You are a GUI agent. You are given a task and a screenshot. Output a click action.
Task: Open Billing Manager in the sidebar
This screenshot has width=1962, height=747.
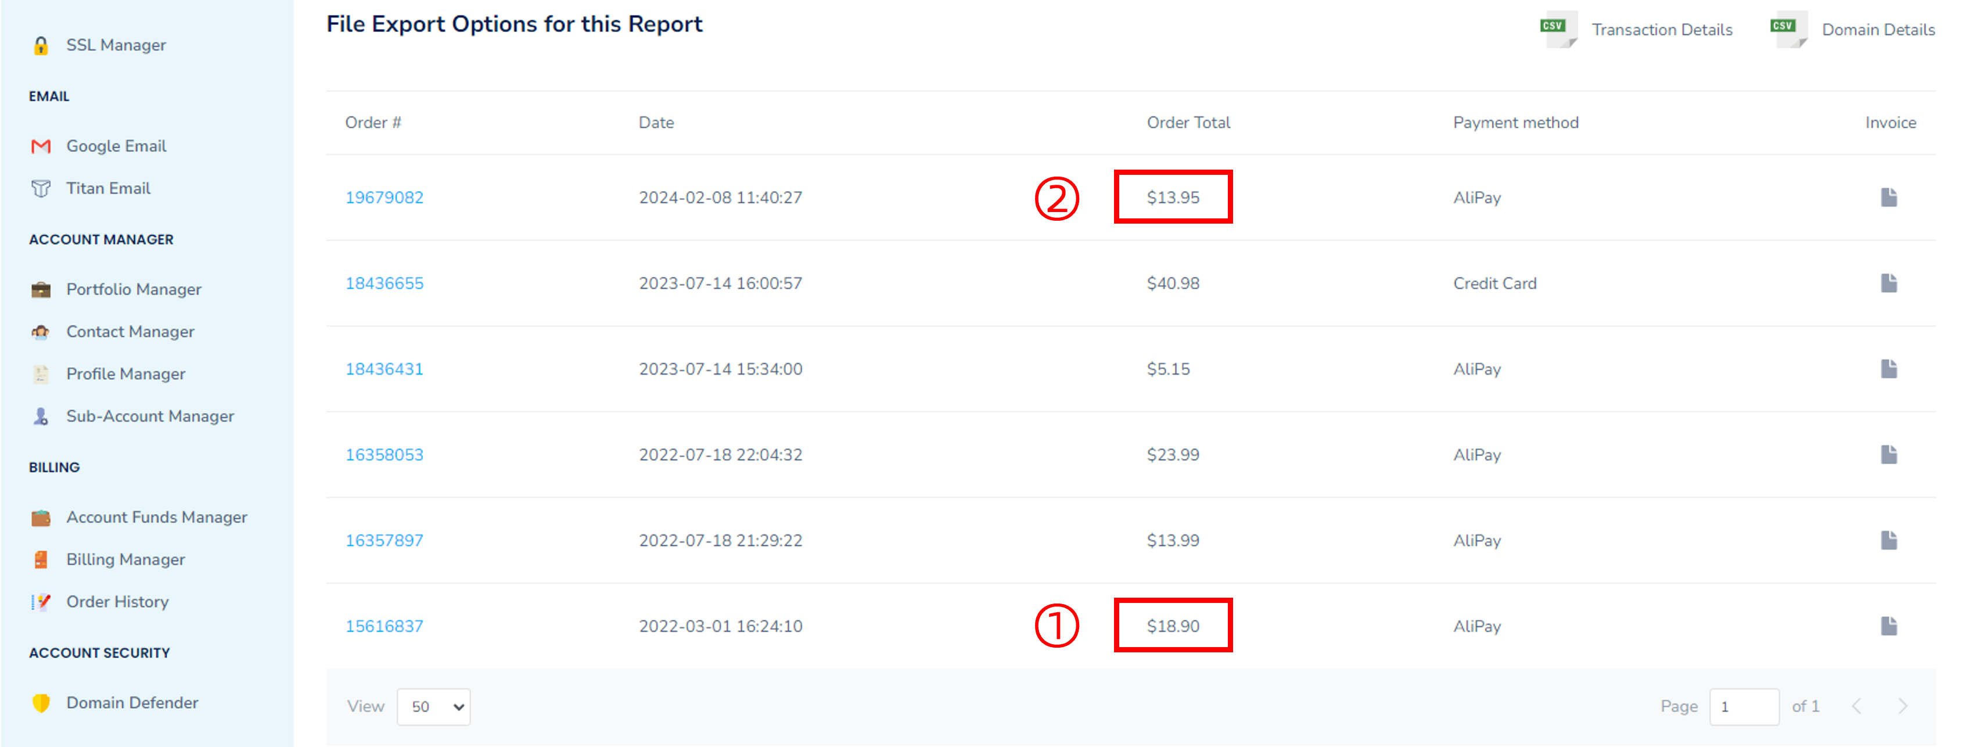pyautogui.click(x=125, y=560)
